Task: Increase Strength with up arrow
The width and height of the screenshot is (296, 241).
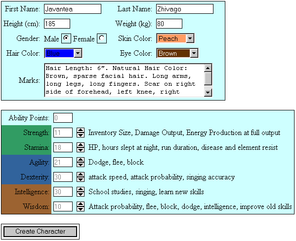Action: 81,130
